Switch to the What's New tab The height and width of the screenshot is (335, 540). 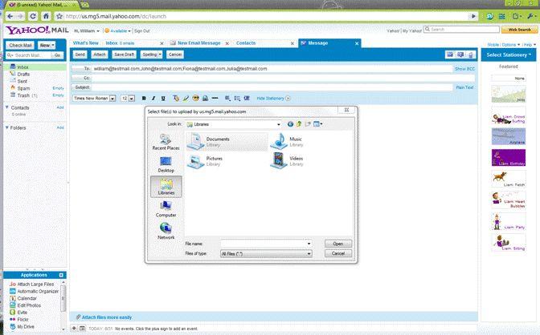(85, 42)
